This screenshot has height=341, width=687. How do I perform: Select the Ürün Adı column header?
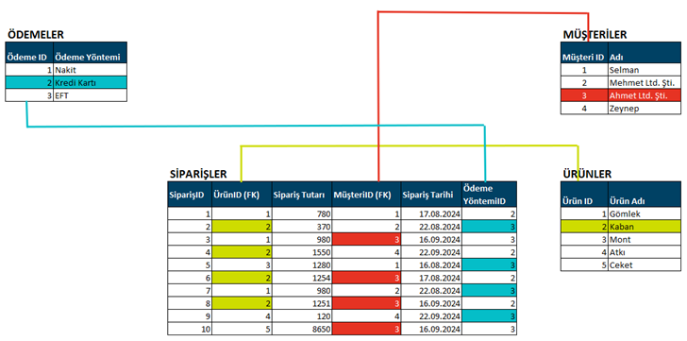pos(645,195)
